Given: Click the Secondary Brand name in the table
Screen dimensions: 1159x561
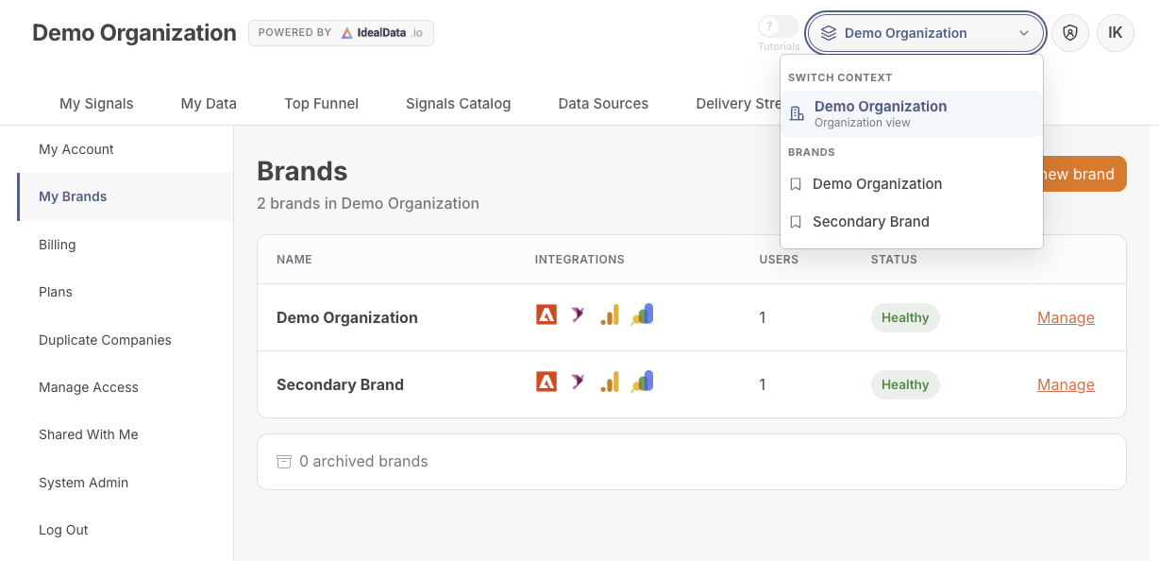Looking at the screenshot, I should (340, 384).
